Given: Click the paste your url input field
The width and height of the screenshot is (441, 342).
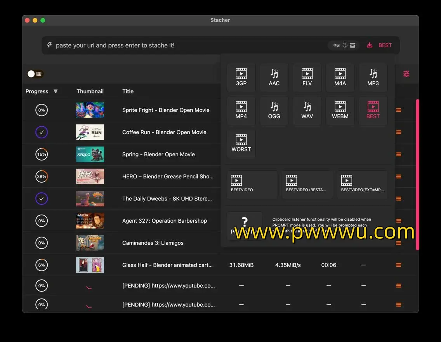Looking at the screenshot, I should tap(186, 45).
